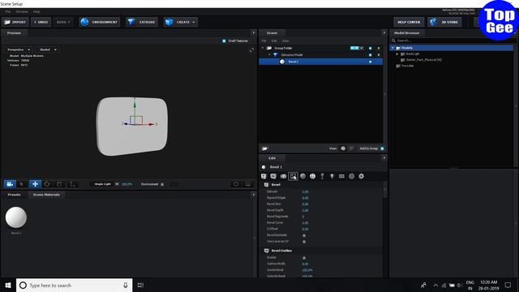
Task: Open the Wireframe grid section icon
Action: [x=341, y=176]
